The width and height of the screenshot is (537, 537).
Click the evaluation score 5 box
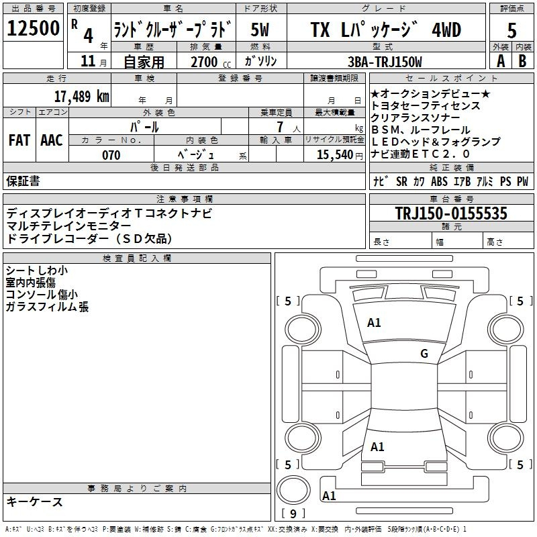(511, 30)
